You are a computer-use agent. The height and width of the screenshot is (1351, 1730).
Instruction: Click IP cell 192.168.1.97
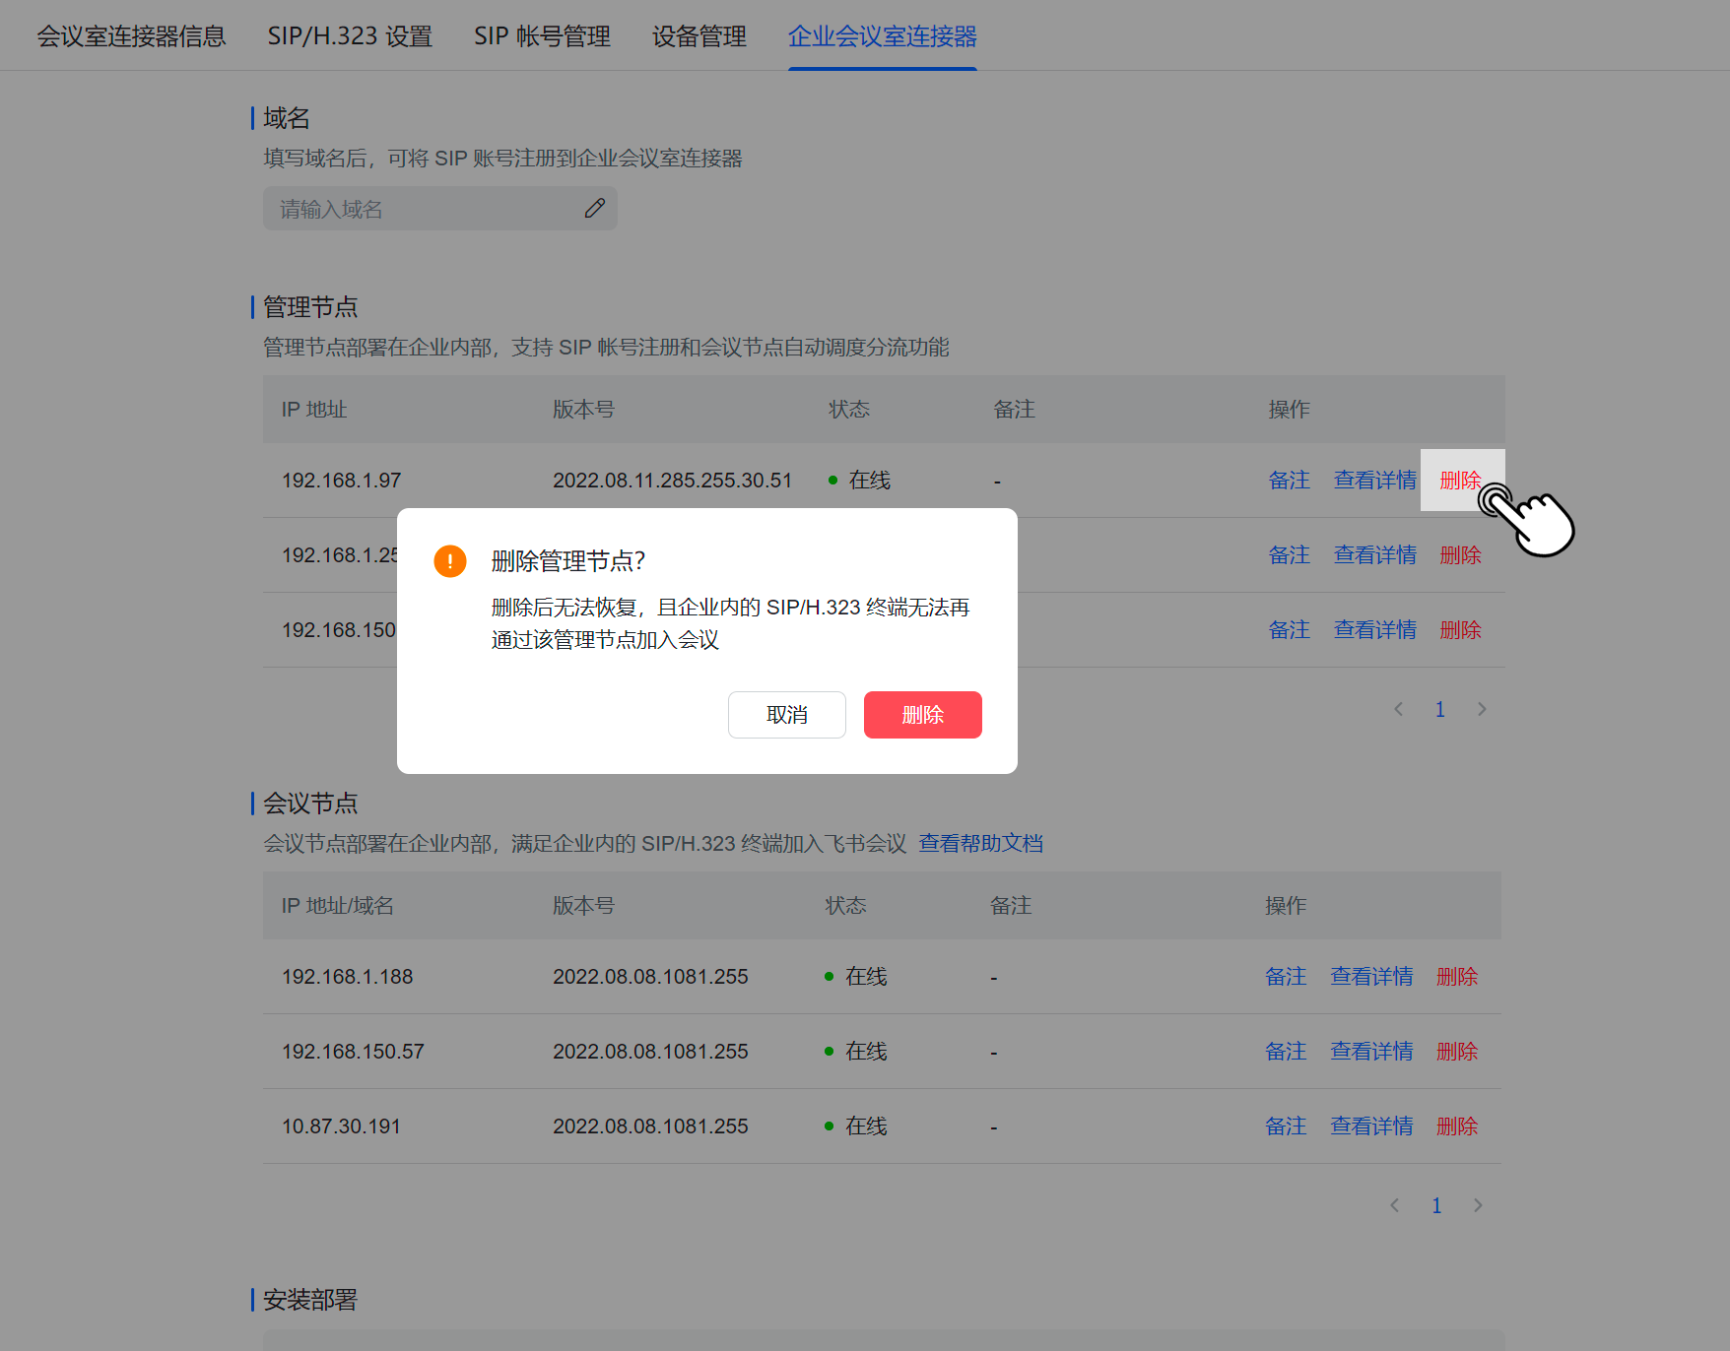point(342,481)
